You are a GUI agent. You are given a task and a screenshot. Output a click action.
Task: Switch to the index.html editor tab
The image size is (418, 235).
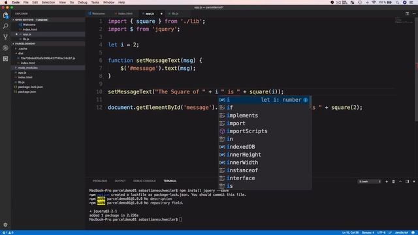[125, 14]
